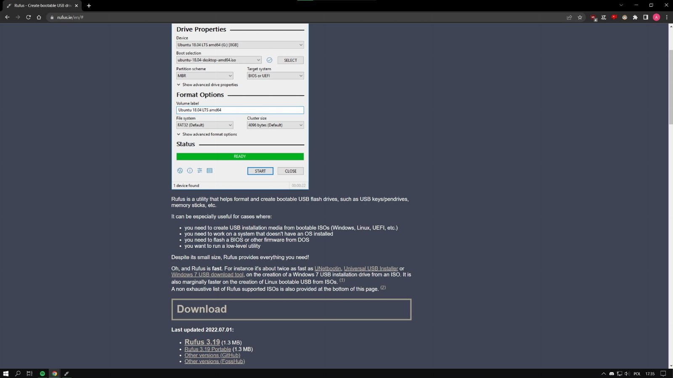Screen dimensions: 673x378
Task: Click the Rufus log icon
Action: pos(209,171)
